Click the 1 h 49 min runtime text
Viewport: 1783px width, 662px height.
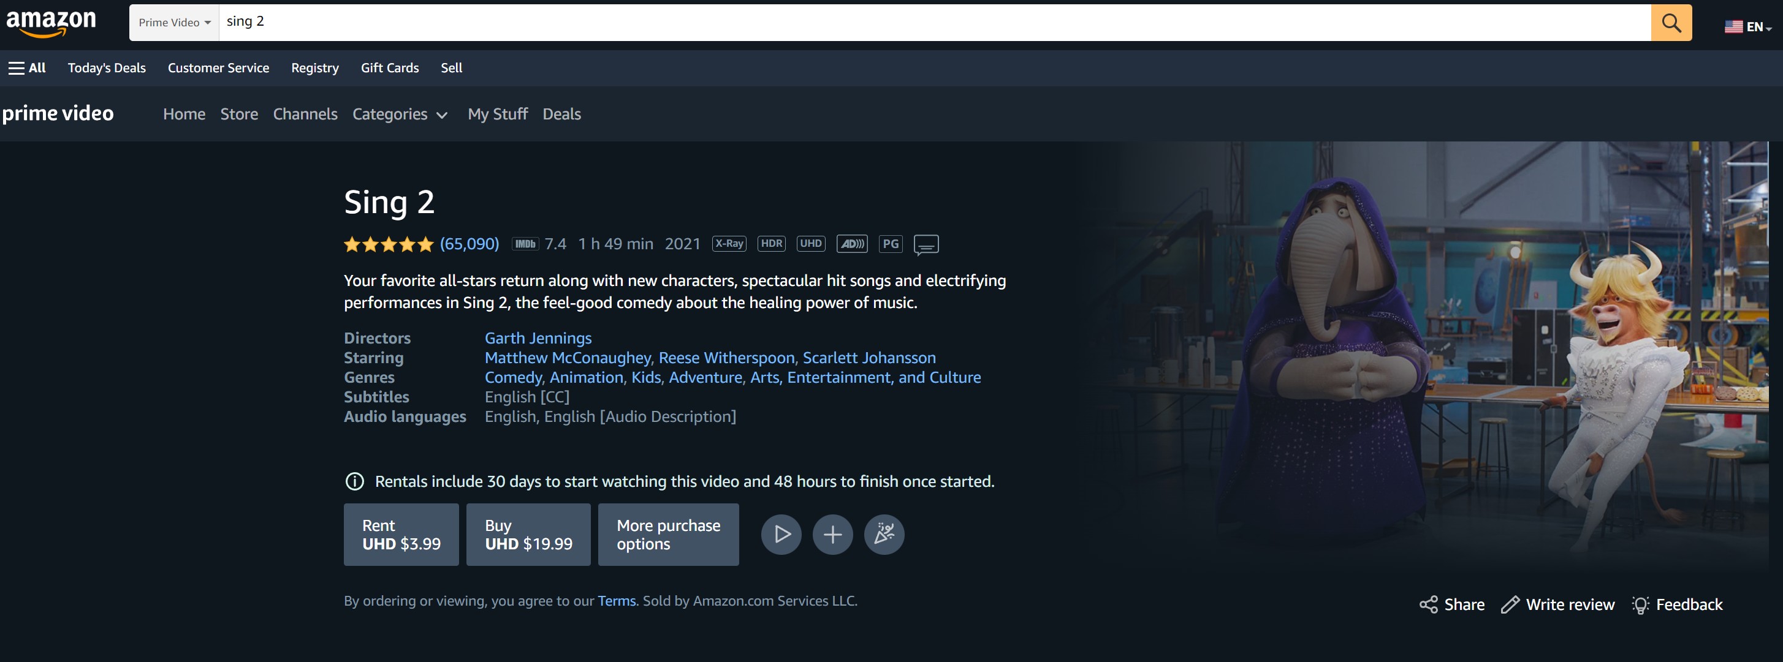tap(616, 244)
